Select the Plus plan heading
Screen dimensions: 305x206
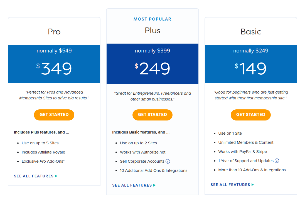tap(152, 31)
